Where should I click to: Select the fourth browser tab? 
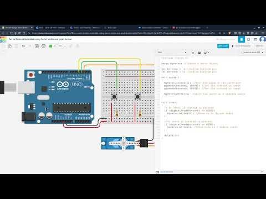(119, 28)
